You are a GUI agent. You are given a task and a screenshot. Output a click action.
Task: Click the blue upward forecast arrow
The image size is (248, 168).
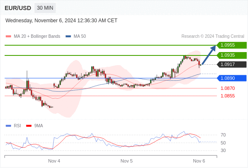coord(209,55)
